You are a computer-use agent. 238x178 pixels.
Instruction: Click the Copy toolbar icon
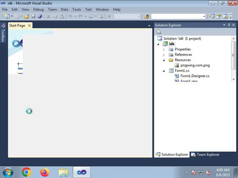pos(55,16)
